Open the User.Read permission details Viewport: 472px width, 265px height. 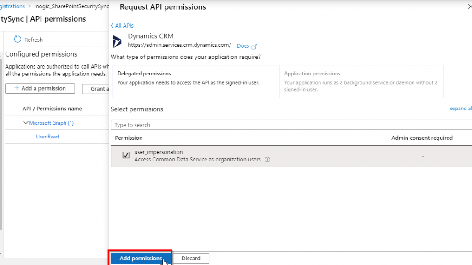click(47, 137)
